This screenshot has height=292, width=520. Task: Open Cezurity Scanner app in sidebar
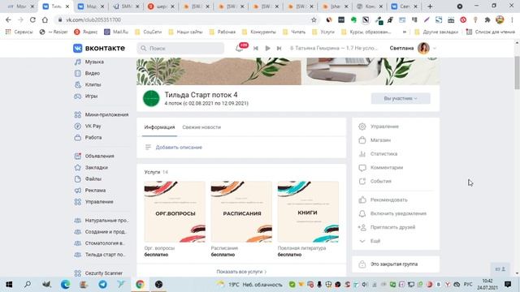[x=98, y=273]
